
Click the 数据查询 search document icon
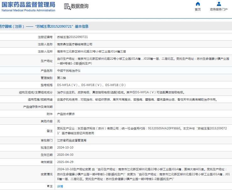(x=68, y=7)
